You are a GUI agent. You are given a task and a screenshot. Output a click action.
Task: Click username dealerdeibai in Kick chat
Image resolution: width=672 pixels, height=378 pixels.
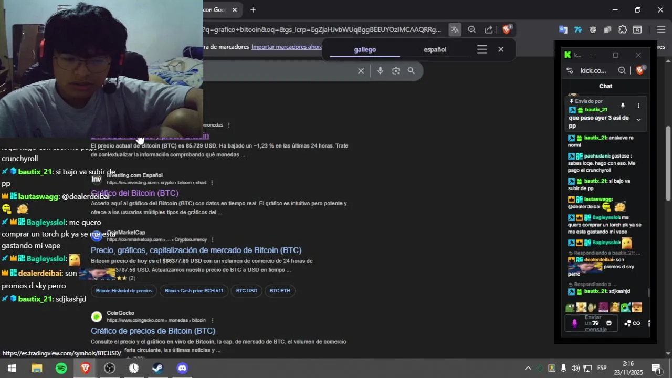(599, 260)
